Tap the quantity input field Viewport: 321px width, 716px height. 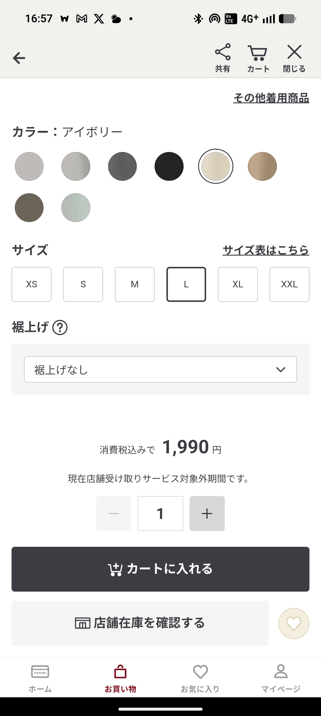tap(160, 513)
